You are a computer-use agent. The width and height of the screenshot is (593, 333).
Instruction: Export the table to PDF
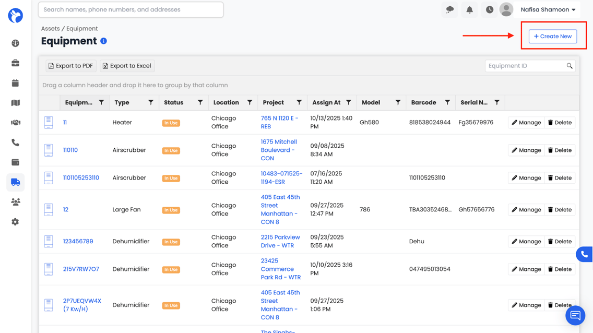(70, 66)
